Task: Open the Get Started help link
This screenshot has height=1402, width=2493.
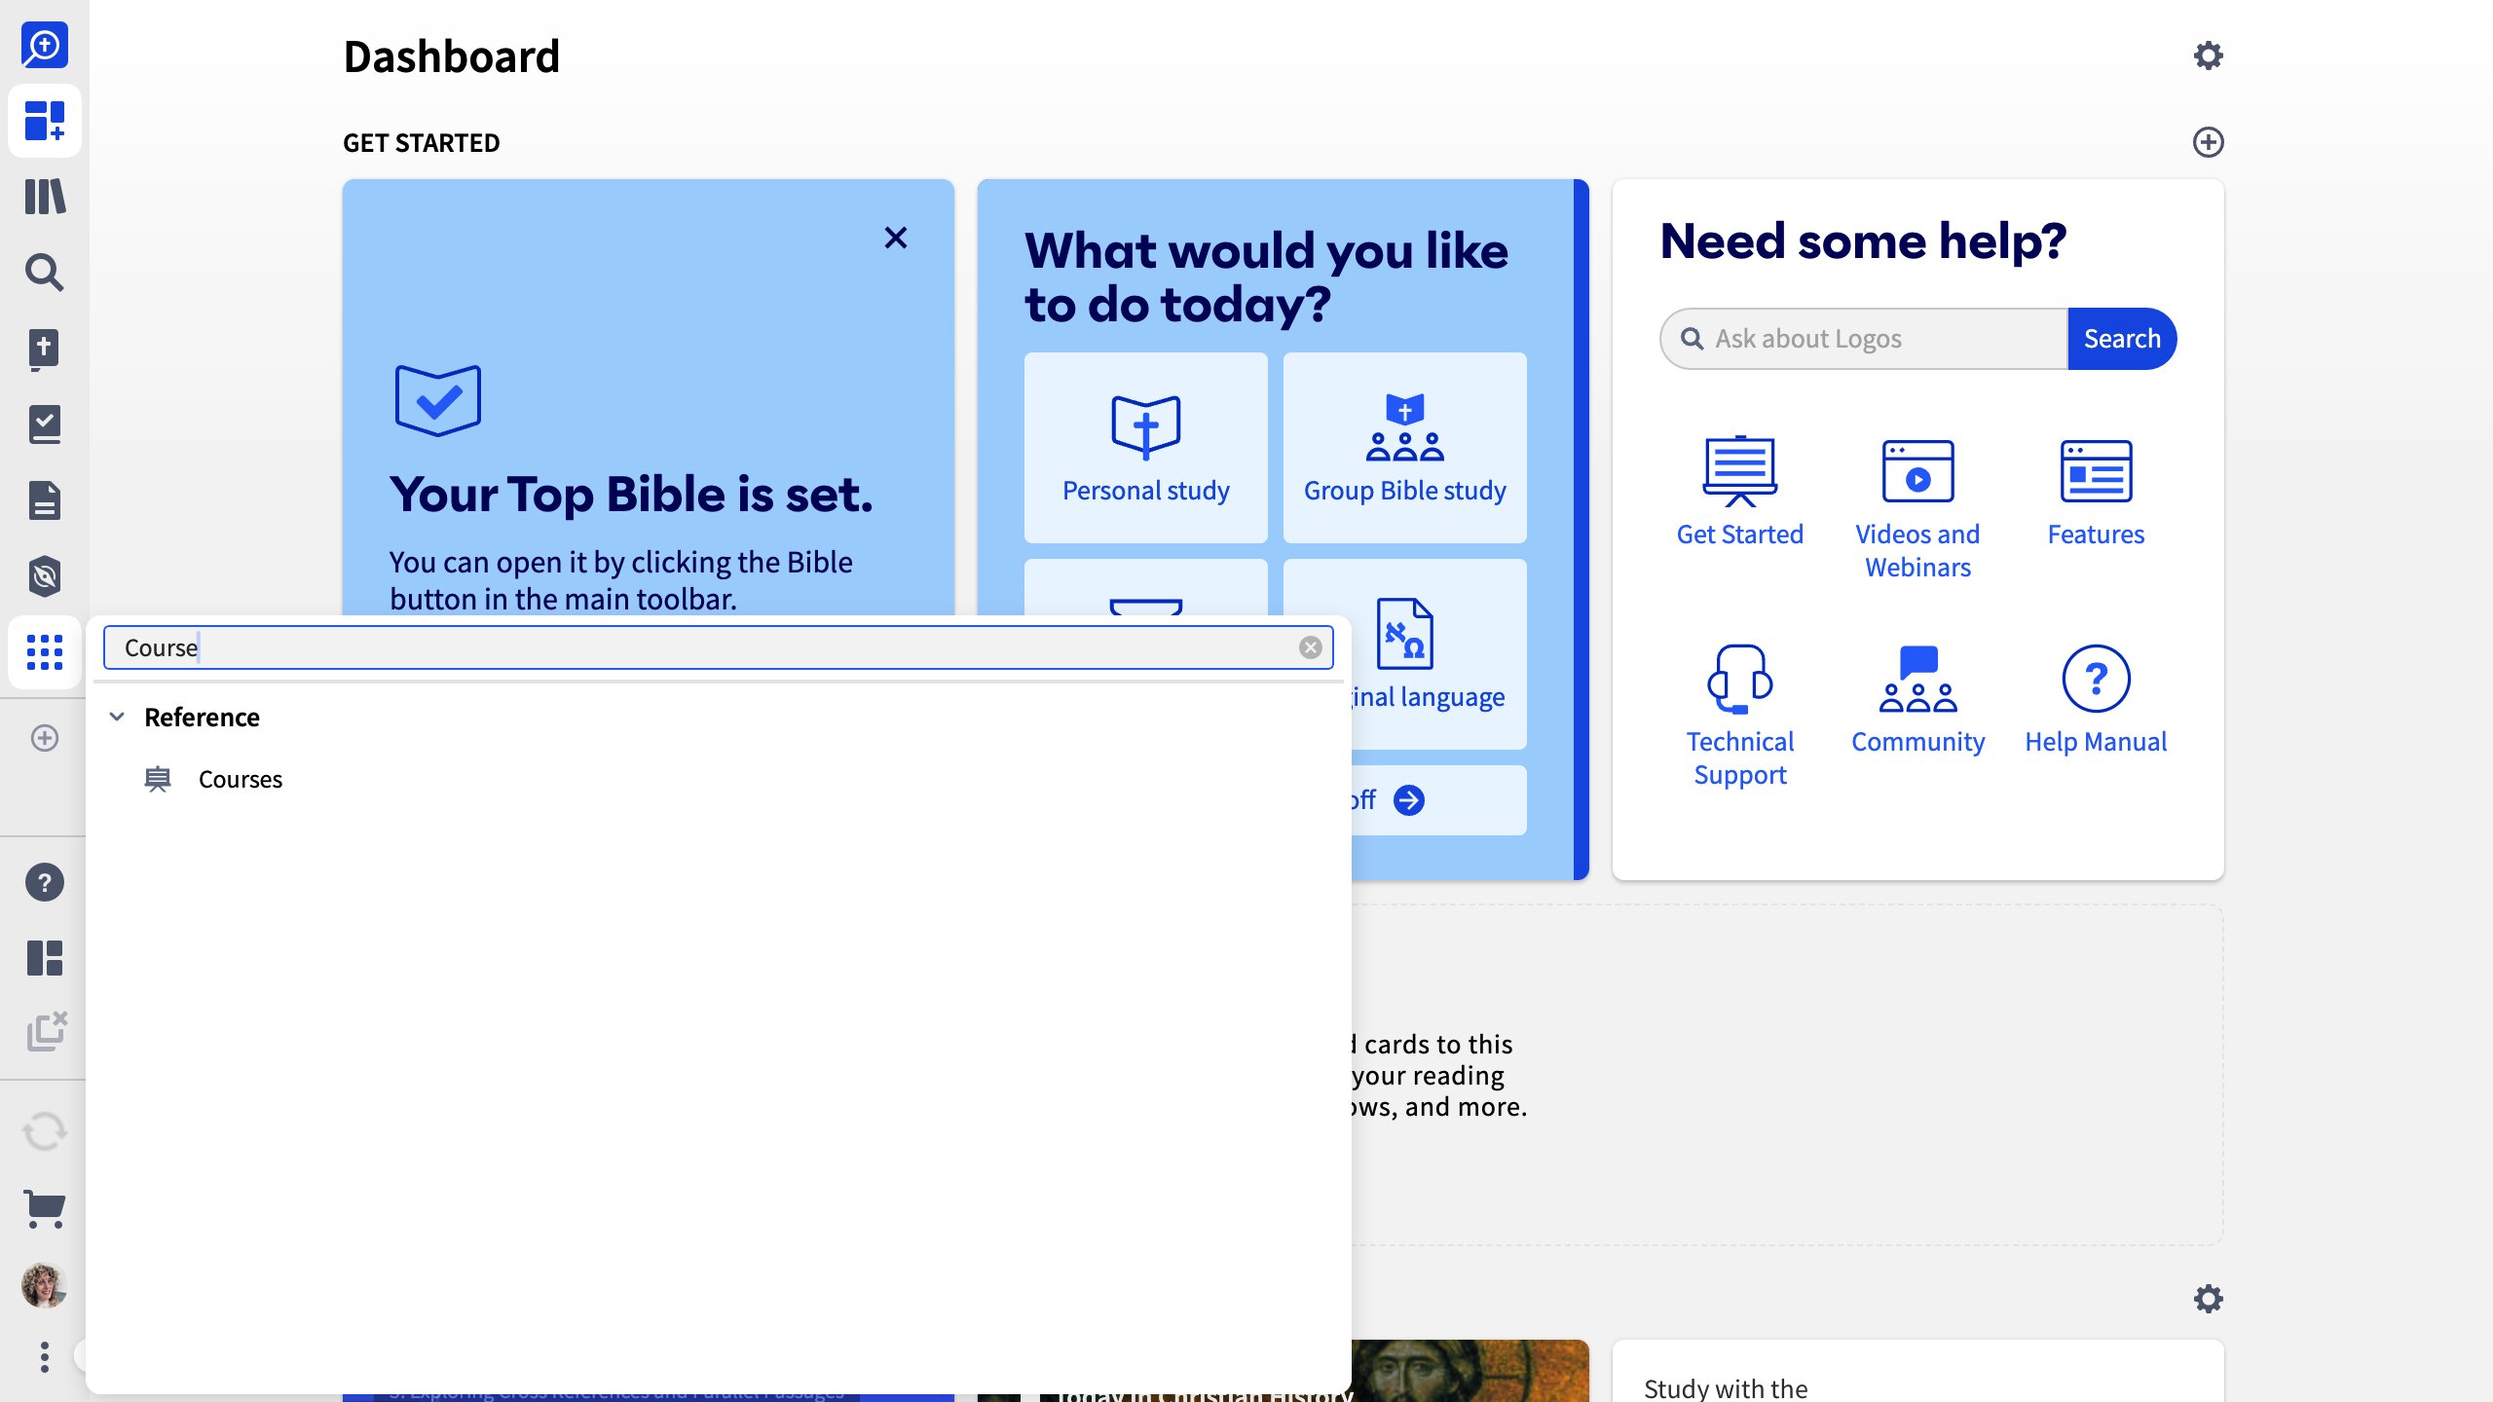Action: point(1739,492)
